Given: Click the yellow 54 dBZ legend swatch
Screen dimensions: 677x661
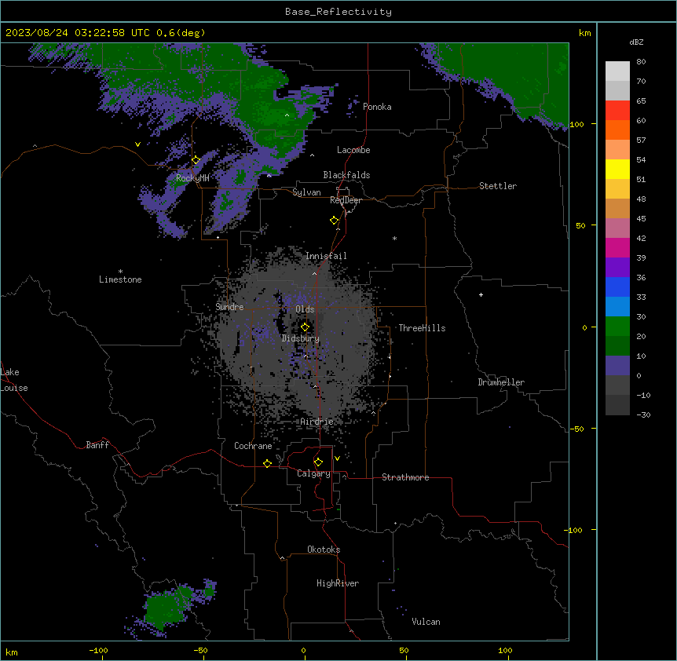Looking at the screenshot, I should pos(617,169).
